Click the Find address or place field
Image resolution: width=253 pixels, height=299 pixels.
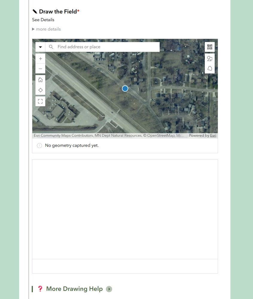click(103, 47)
